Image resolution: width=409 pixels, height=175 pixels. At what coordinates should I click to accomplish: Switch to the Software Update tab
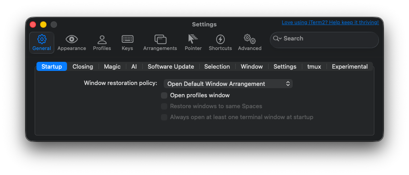pos(171,66)
